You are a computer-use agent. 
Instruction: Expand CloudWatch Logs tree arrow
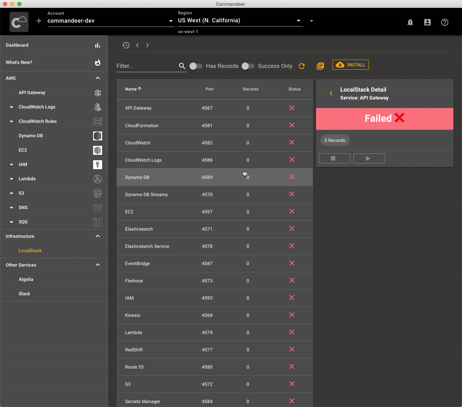pyautogui.click(x=12, y=107)
